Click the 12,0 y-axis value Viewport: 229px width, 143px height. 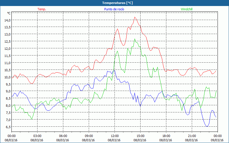[7, 49]
